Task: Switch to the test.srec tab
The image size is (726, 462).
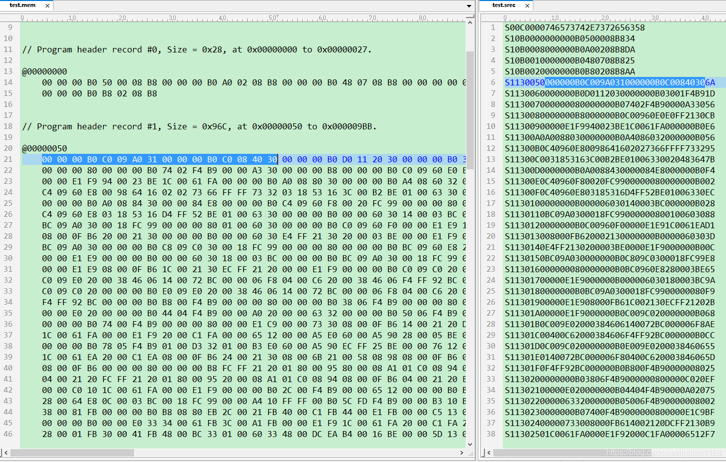Action: coord(503,5)
